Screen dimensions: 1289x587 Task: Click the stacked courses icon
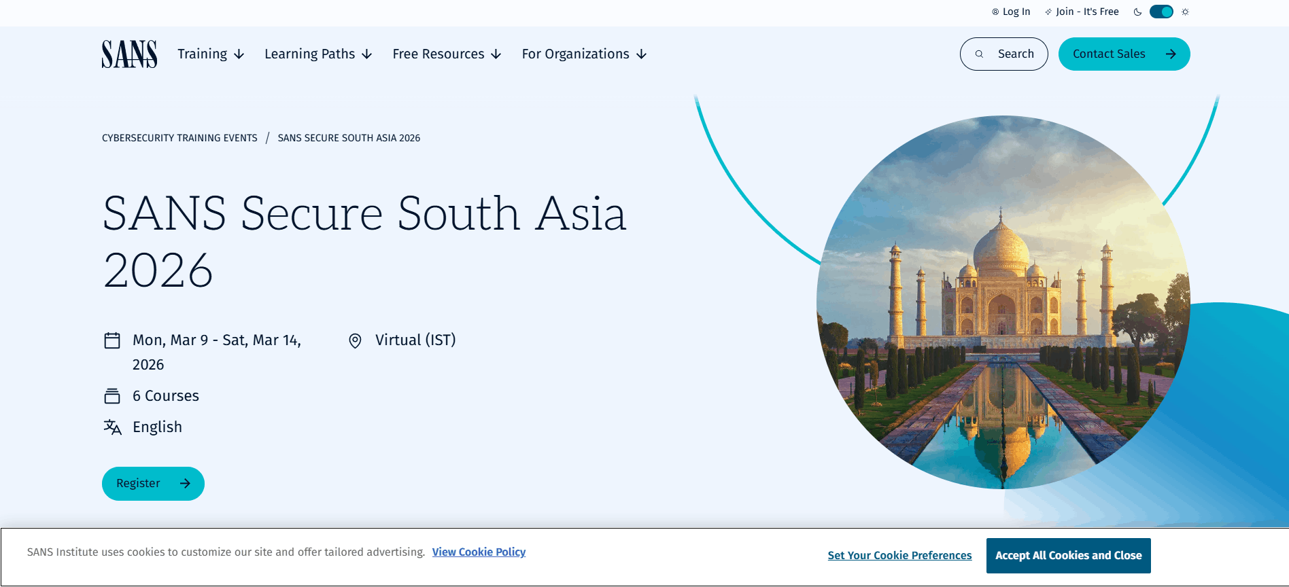click(112, 396)
